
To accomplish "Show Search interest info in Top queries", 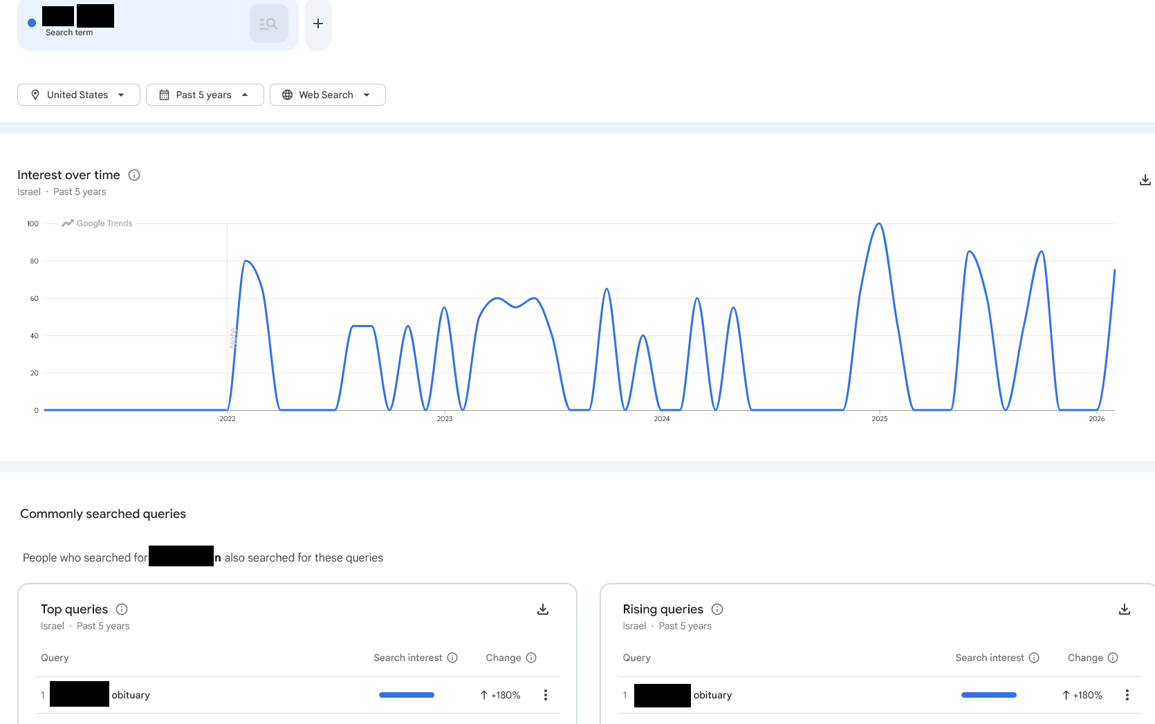I will click(x=452, y=658).
